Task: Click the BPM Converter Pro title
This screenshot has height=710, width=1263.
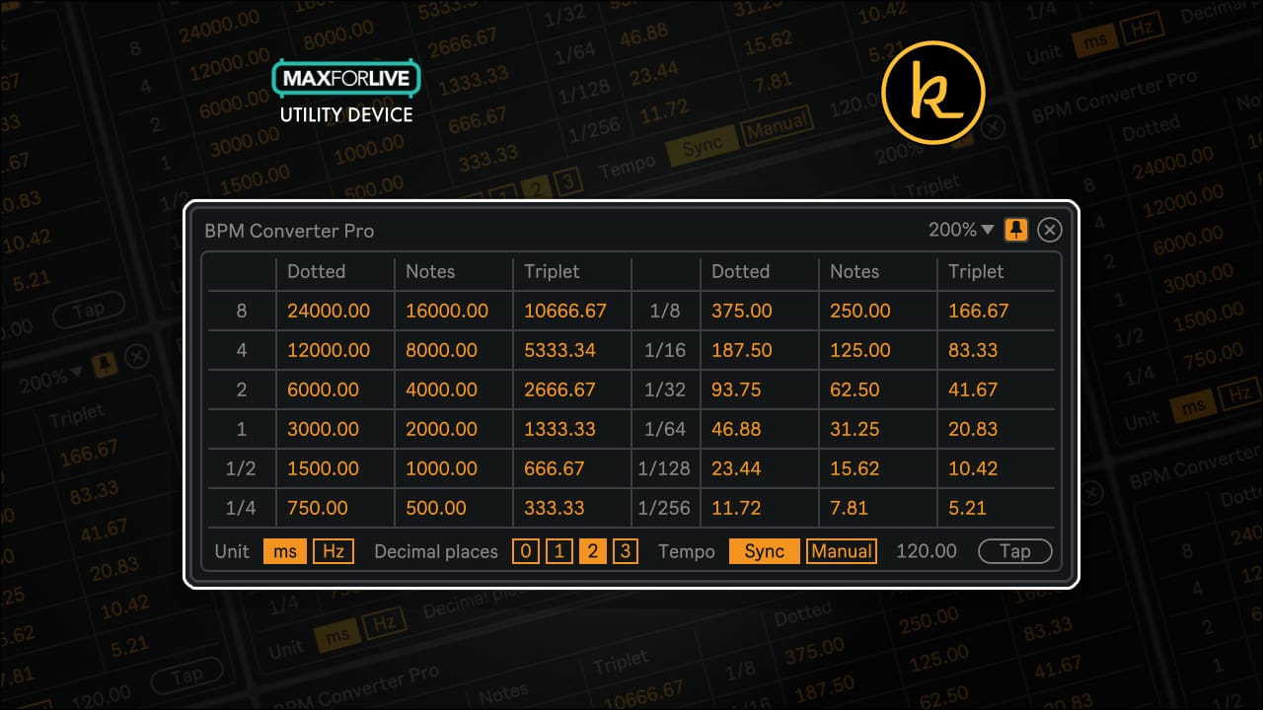Action: tap(289, 231)
